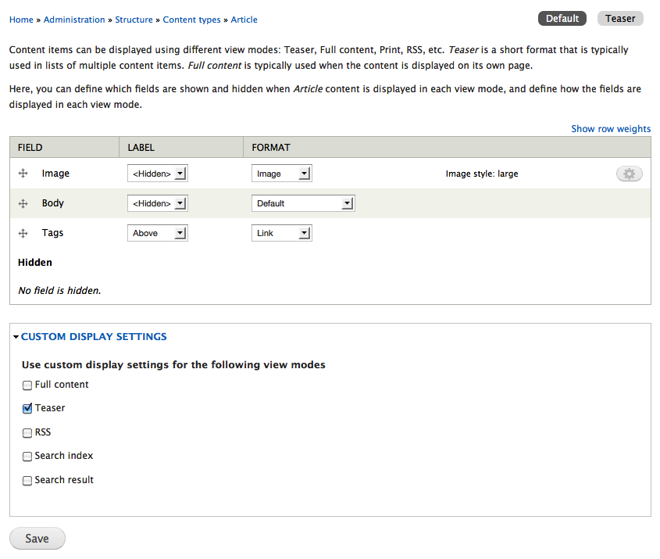This screenshot has height=559, width=660.
Task: Select the Default tab
Action: click(x=562, y=18)
